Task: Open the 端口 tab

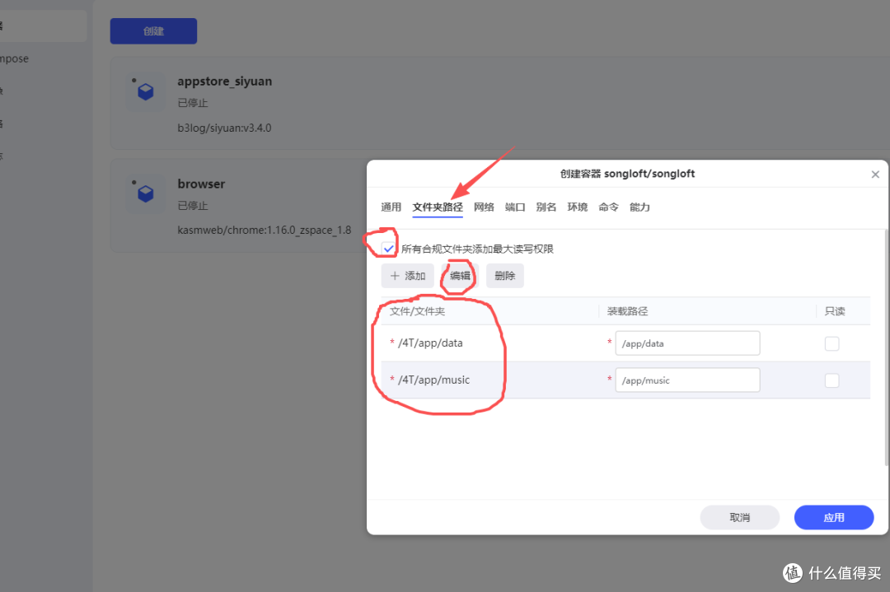Action: [x=515, y=207]
